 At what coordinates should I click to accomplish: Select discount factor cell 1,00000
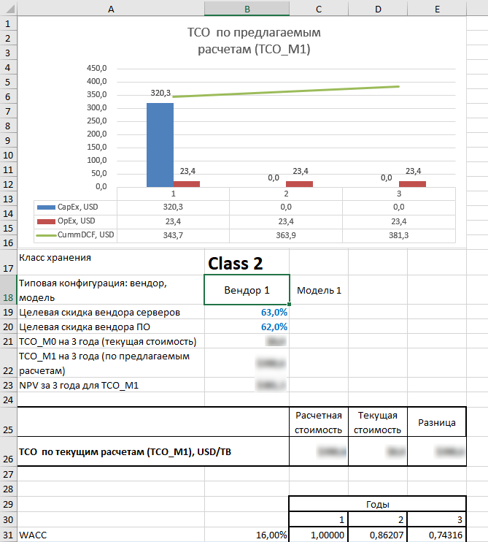click(319, 535)
